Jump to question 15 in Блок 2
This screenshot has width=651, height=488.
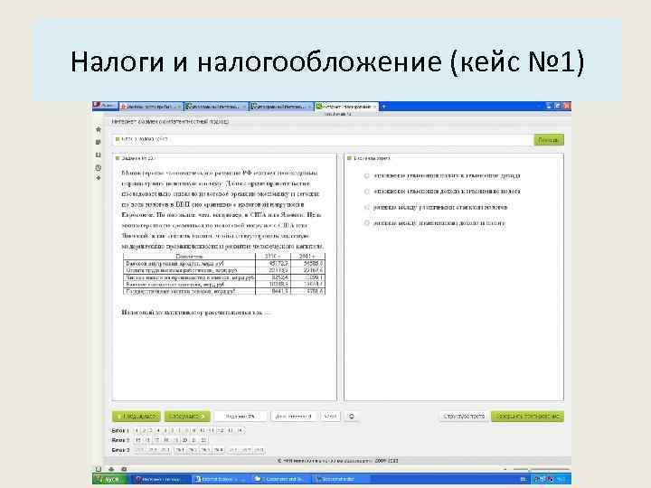click(137, 440)
